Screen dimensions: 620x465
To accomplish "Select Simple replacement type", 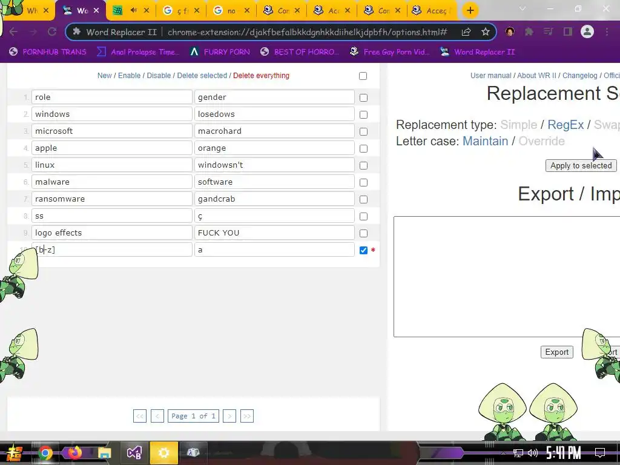I will pos(518,125).
